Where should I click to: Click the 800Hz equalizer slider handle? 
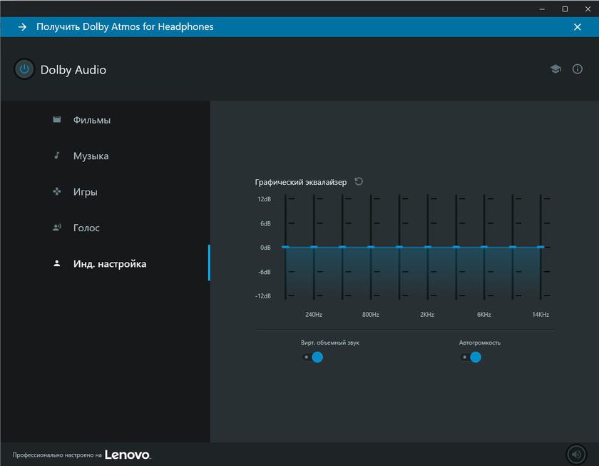[x=371, y=247]
